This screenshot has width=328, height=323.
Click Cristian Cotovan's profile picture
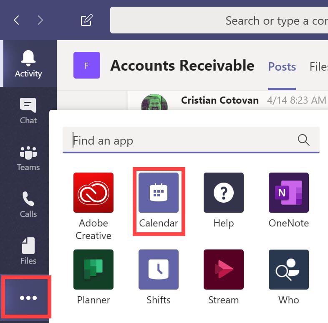pos(154,102)
